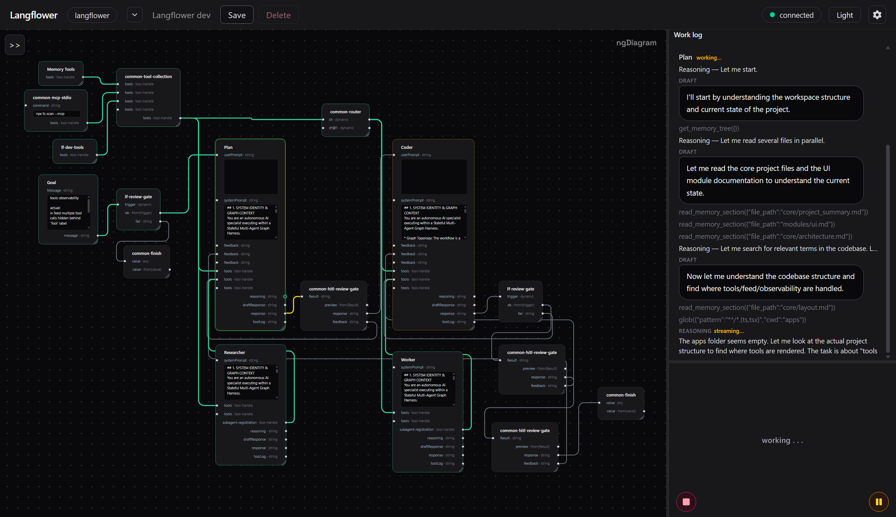This screenshot has height=517, width=896.
Task: Click the Plan node systemPrompt text area
Action: click(251, 222)
